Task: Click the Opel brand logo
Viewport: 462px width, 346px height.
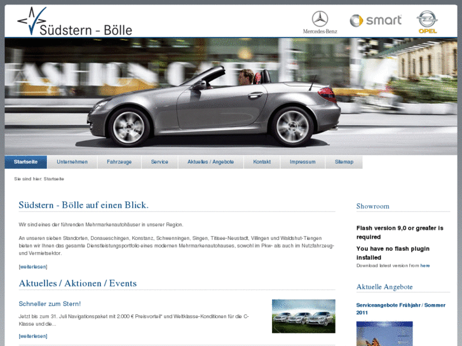Action: [427, 22]
